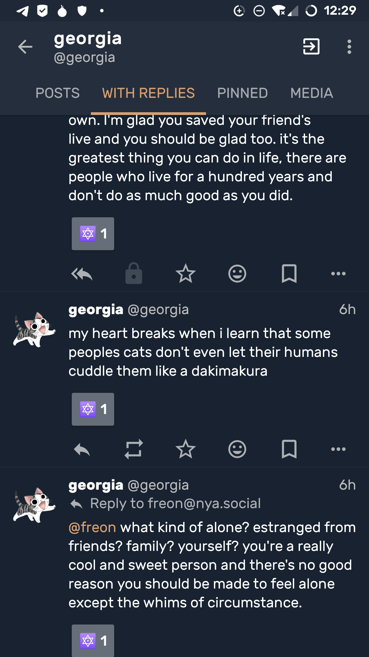The height and width of the screenshot is (657, 369).
Task: Open the MEDIA tab
Action: pos(312,93)
